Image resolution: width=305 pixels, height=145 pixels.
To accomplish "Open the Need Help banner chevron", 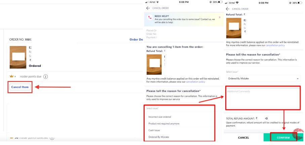I will (220, 17).
